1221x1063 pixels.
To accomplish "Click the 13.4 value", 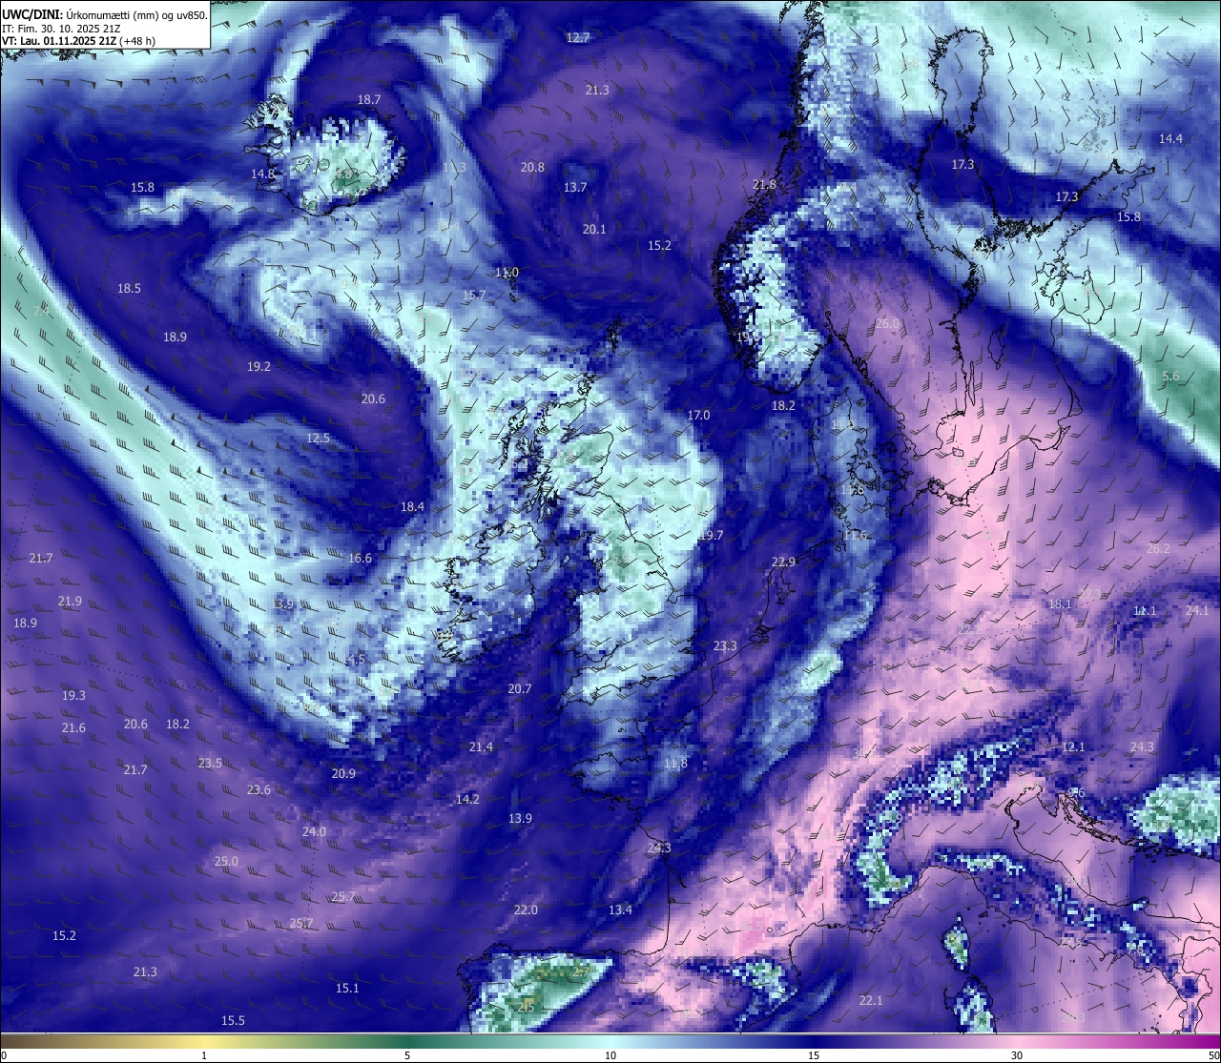I will click(620, 910).
